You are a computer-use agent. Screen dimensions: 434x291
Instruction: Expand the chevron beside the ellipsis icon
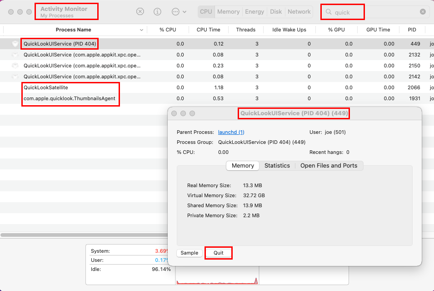(185, 12)
